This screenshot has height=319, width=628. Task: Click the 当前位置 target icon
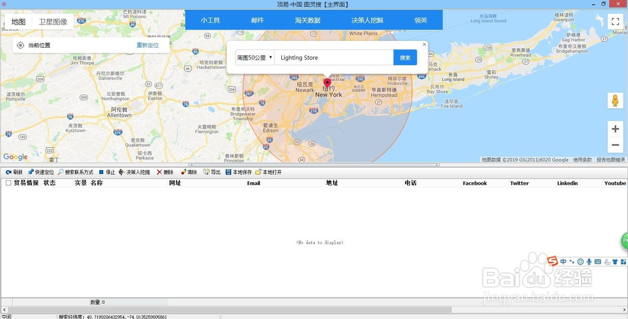coord(21,45)
